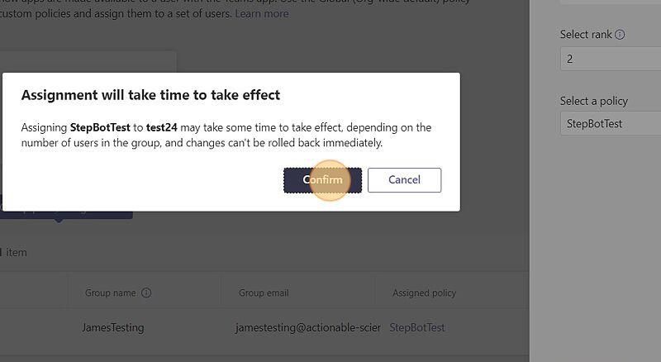Open the StepBotTest policy link in table
The width and height of the screenshot is (661, 362).
[417, 327]
